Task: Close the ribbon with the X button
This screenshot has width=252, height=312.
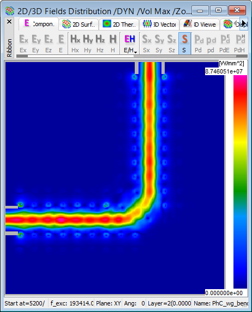Action: tap(9, 21)
